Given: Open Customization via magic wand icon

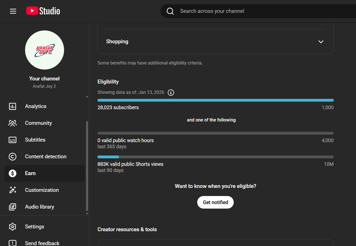Looking at the screenshot, I should [x=13, y=190].
